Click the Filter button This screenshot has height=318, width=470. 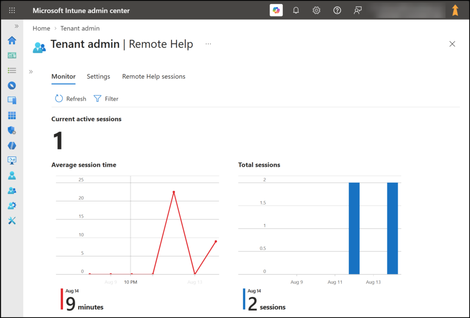(x=106, y=99)
